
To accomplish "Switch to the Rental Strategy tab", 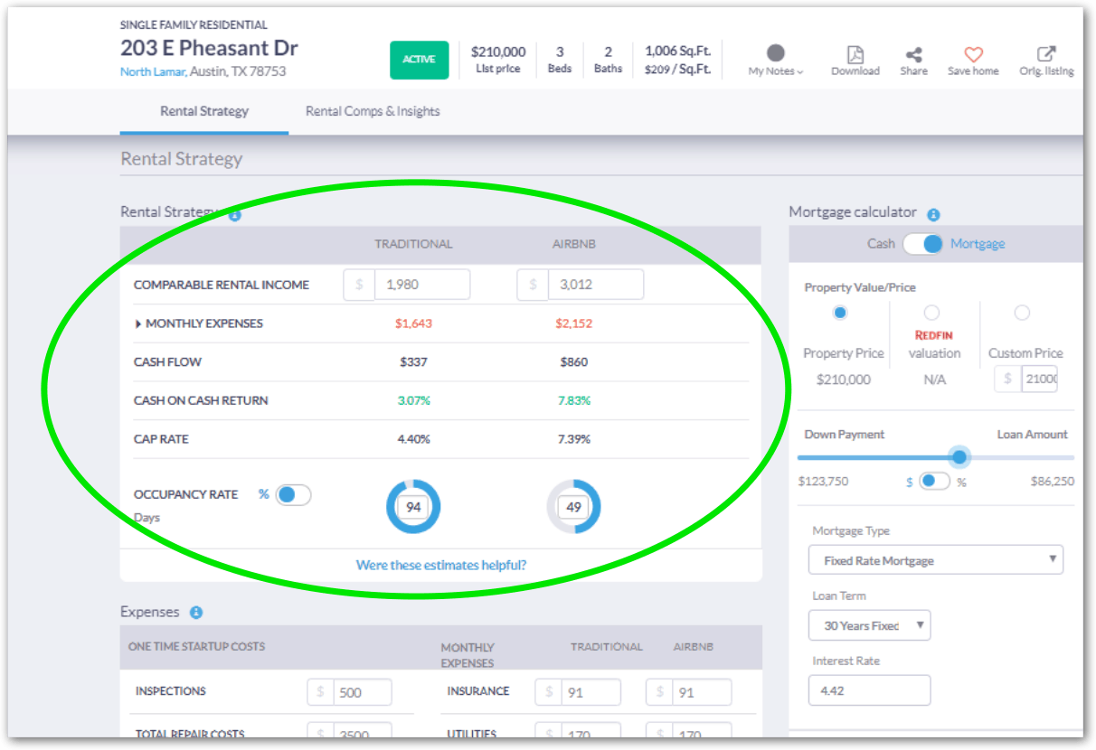I will point(204,111).
